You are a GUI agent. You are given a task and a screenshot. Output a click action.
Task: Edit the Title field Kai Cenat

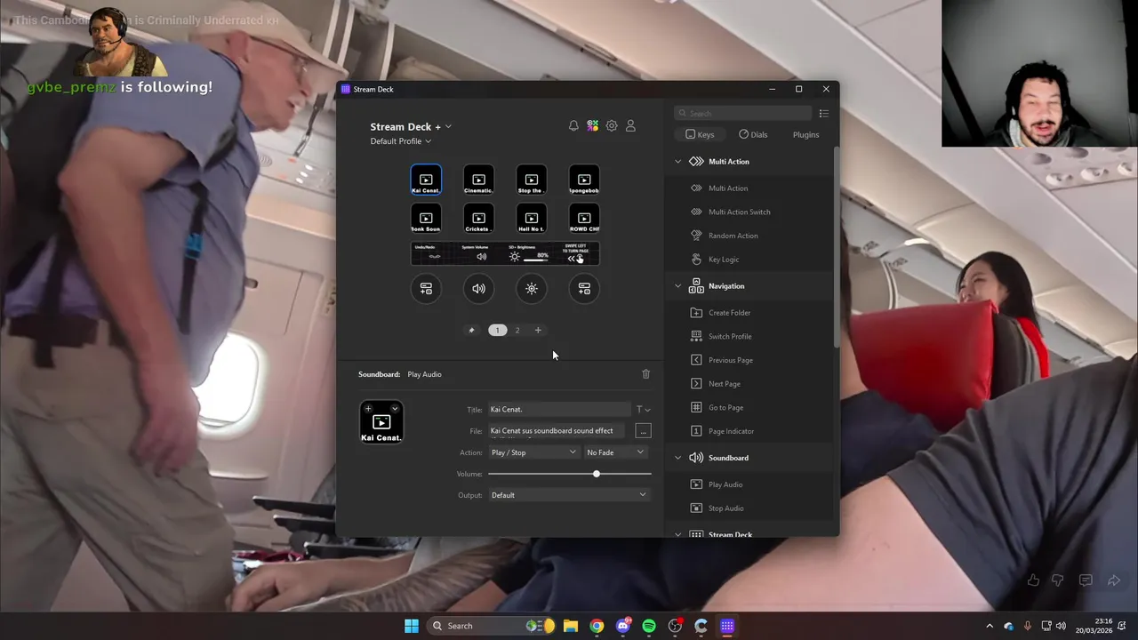(x=558, y=410)
